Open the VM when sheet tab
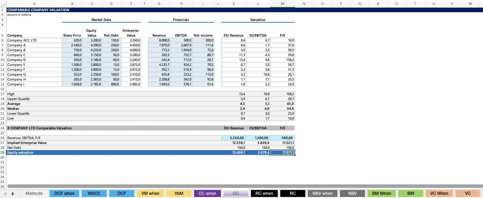The width and height of the screenshot is (483, 198). pyautogui.click(x=150, y=193)
